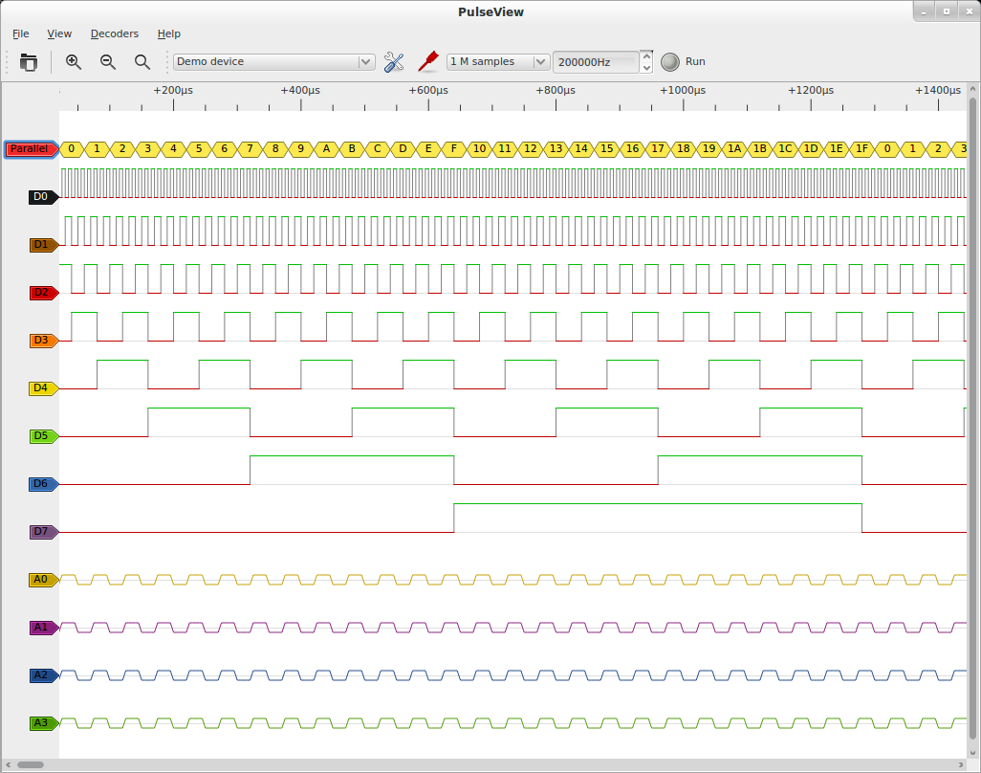The width and height of the screenshot is (981, 773).
Task: Click the zoom-to-fit magnifier icon
Action: (142, 62)
